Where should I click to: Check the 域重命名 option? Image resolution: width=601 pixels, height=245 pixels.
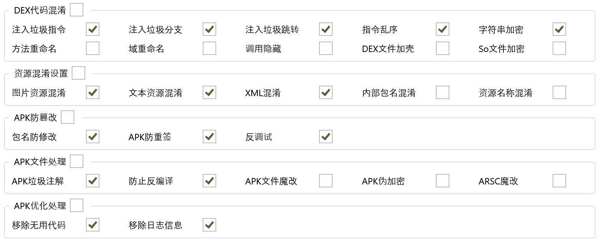[209, 48]
